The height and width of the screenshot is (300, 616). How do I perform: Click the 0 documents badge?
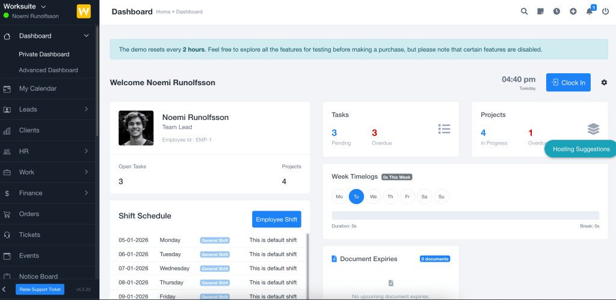435,259
